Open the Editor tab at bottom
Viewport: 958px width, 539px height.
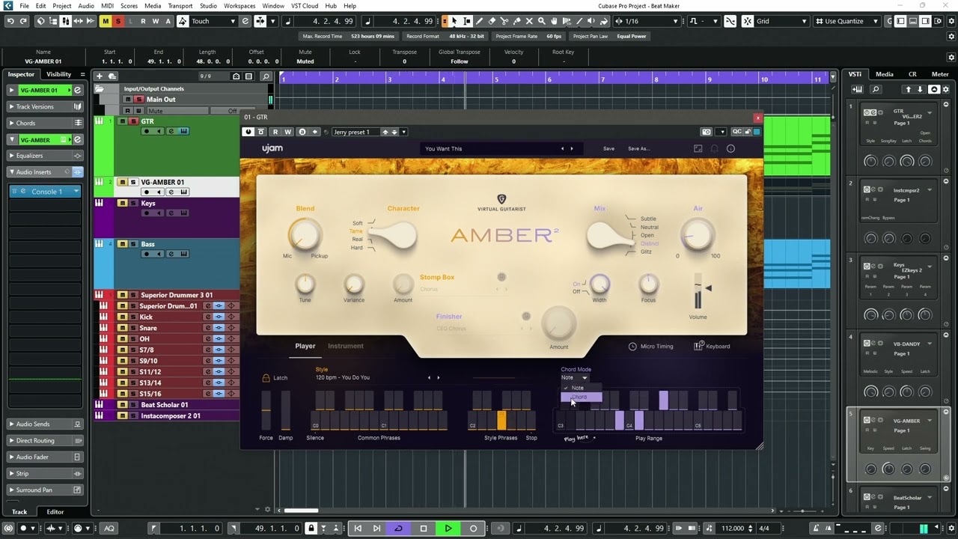55,512
